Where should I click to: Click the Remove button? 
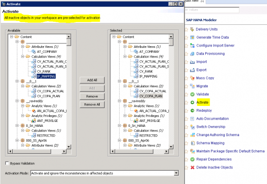[92, 96]
